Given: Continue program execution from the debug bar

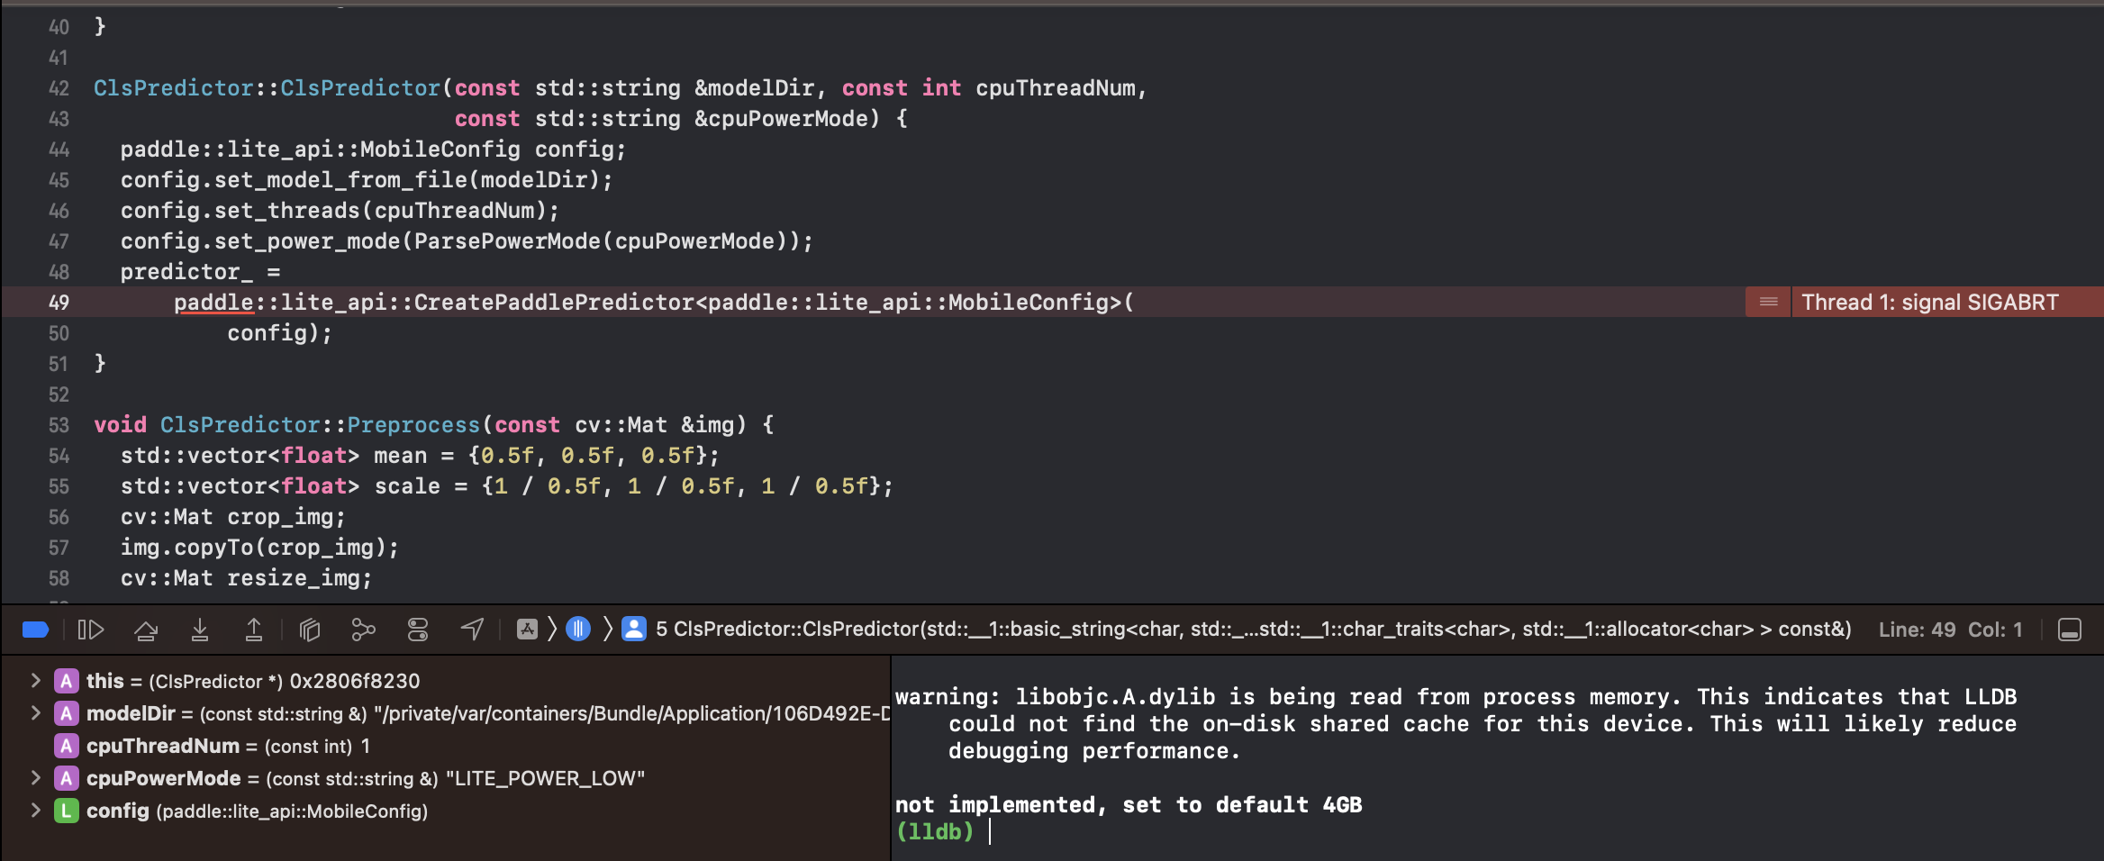Looking at the screenshot, I should (x=91, y=629).
